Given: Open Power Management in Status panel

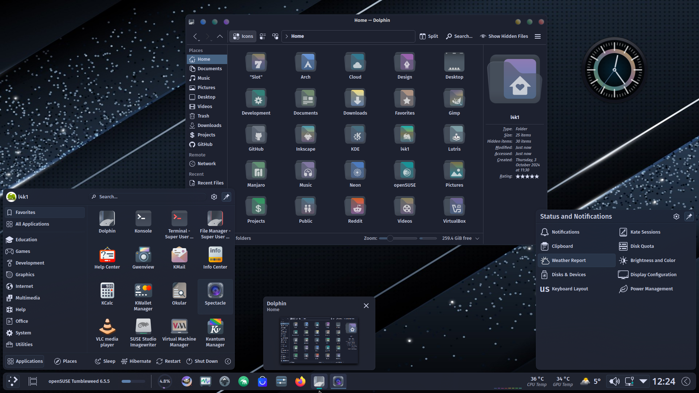Looking at the screenshot, I should tap(651, 289).
